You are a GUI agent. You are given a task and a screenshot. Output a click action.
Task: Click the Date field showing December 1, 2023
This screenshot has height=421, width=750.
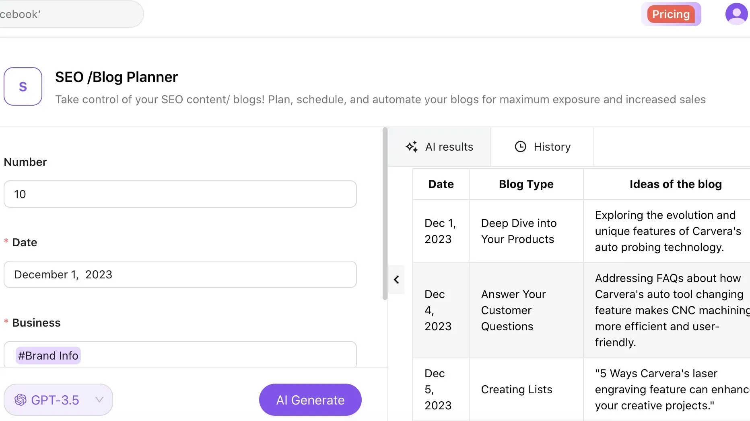(x=180, y=274)
